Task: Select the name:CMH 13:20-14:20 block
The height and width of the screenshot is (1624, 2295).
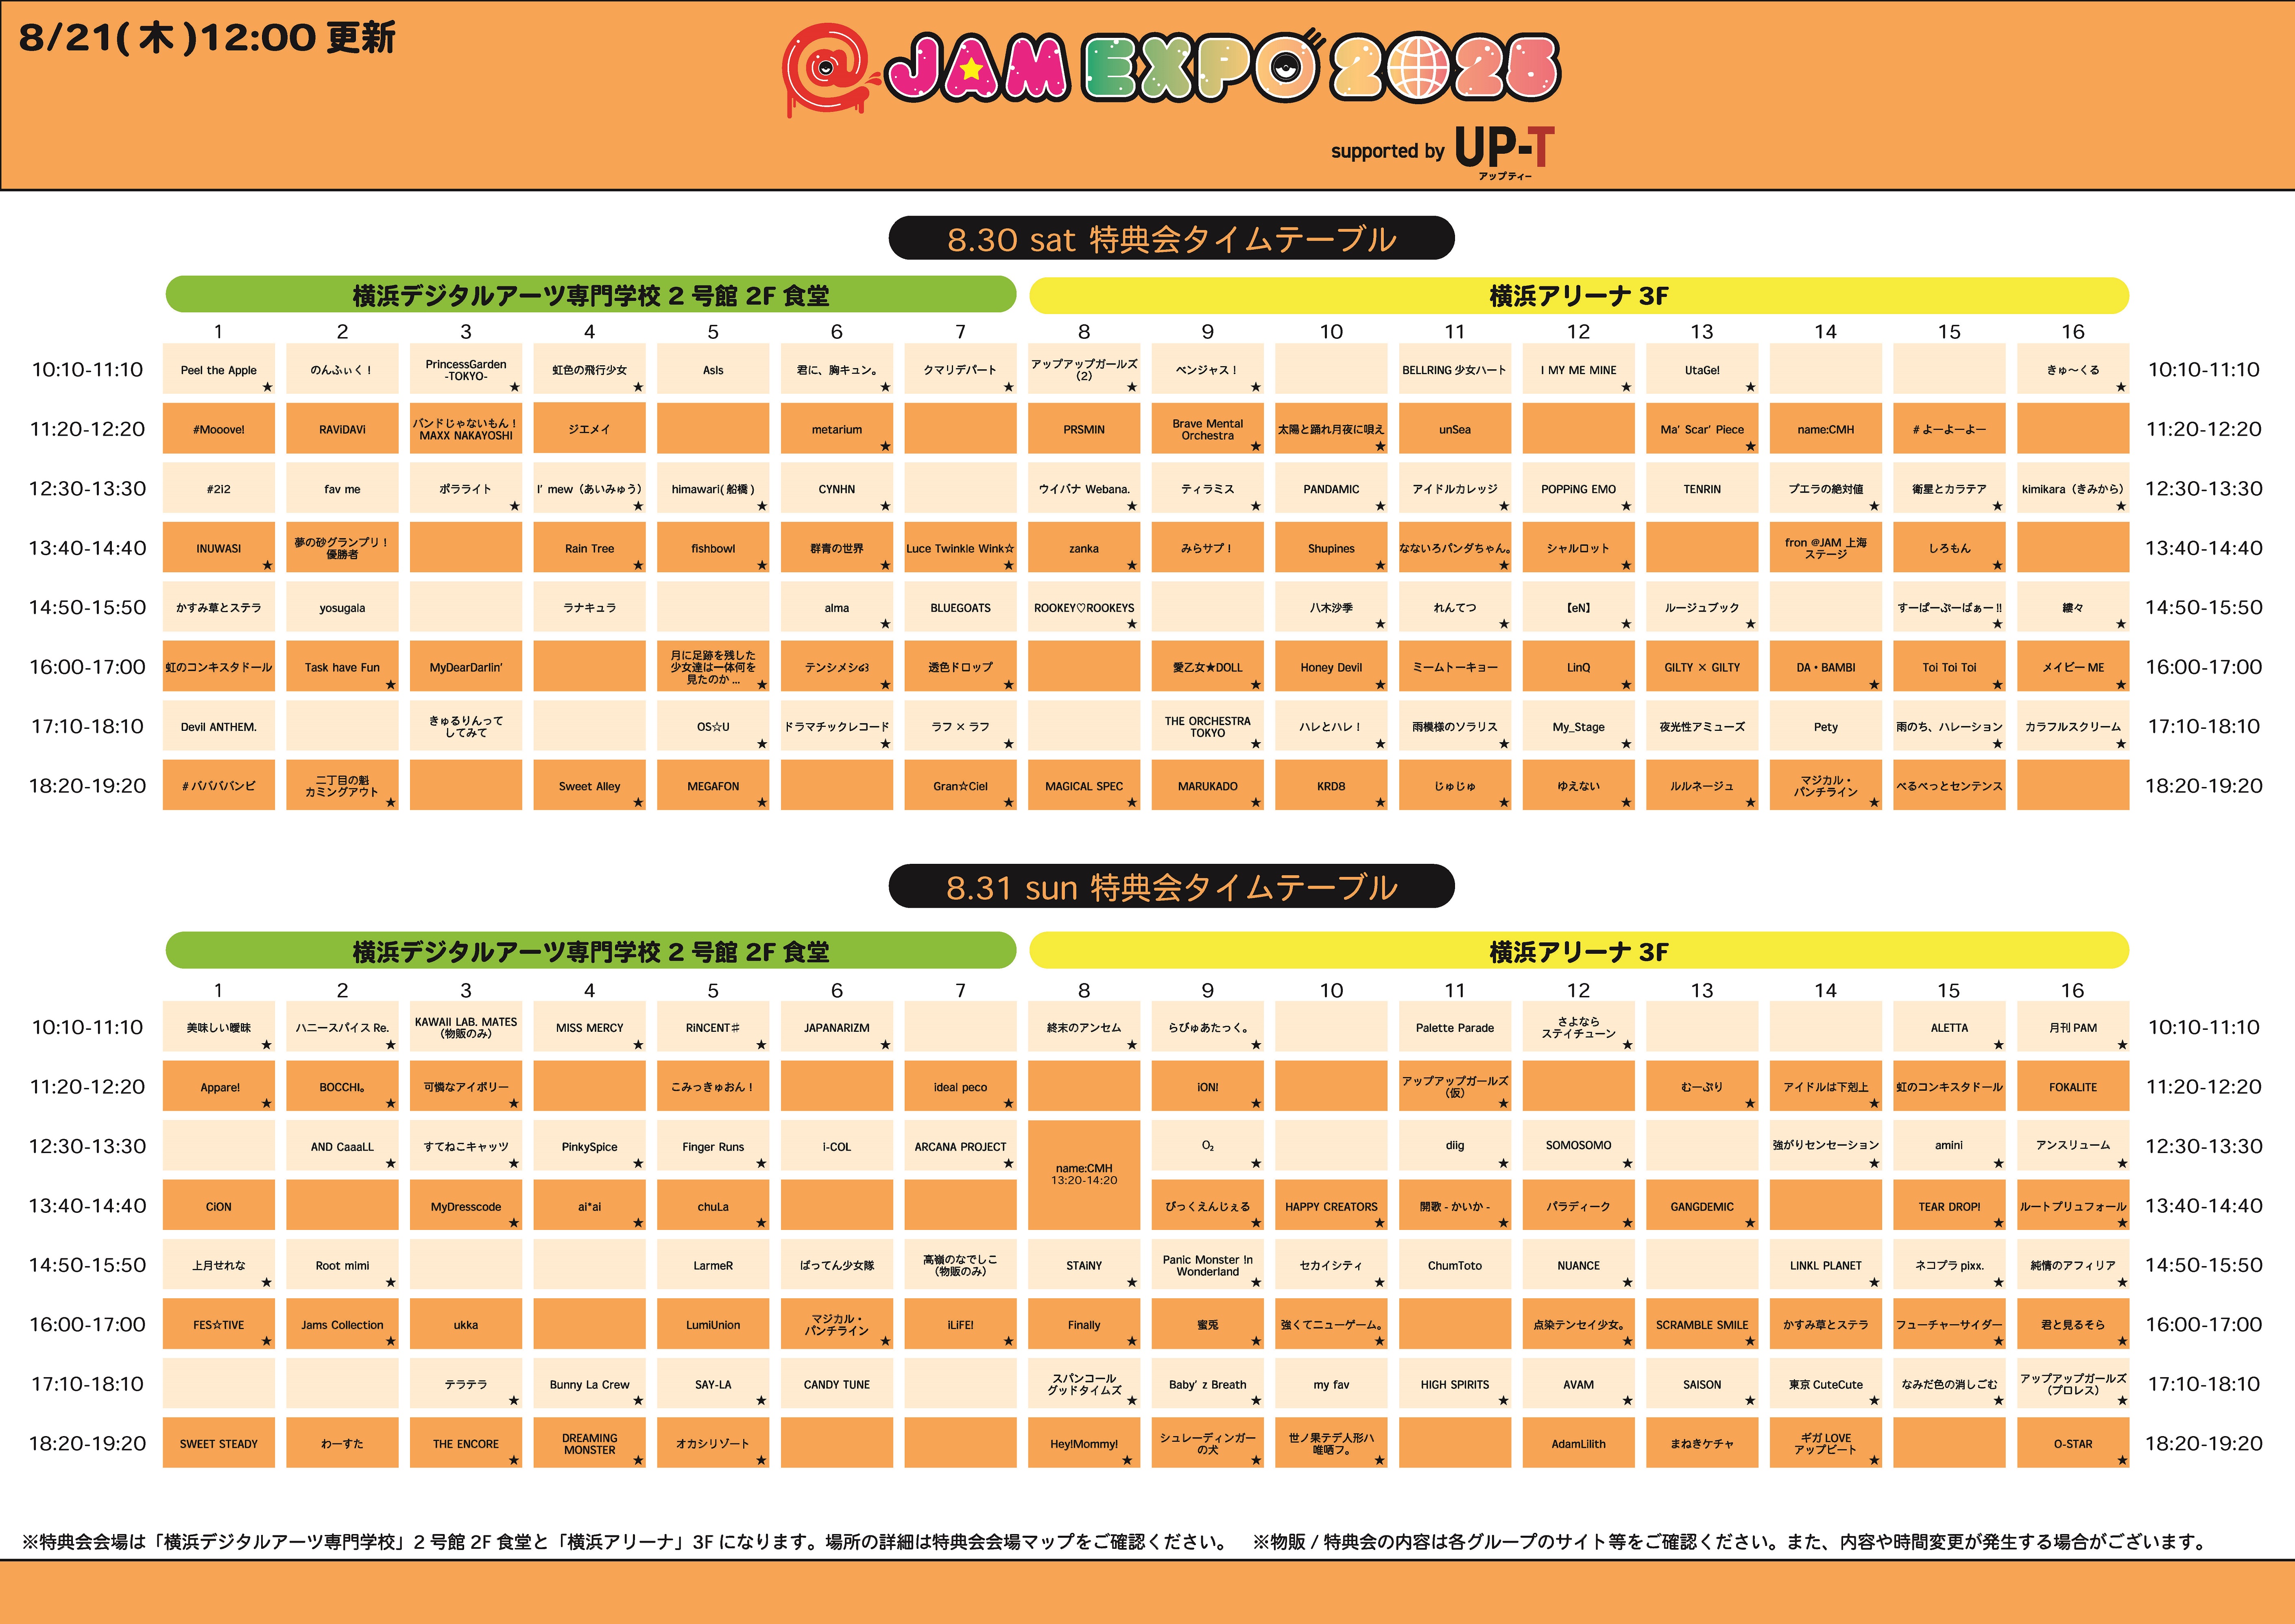Action: click(x=1084, y=1175)
